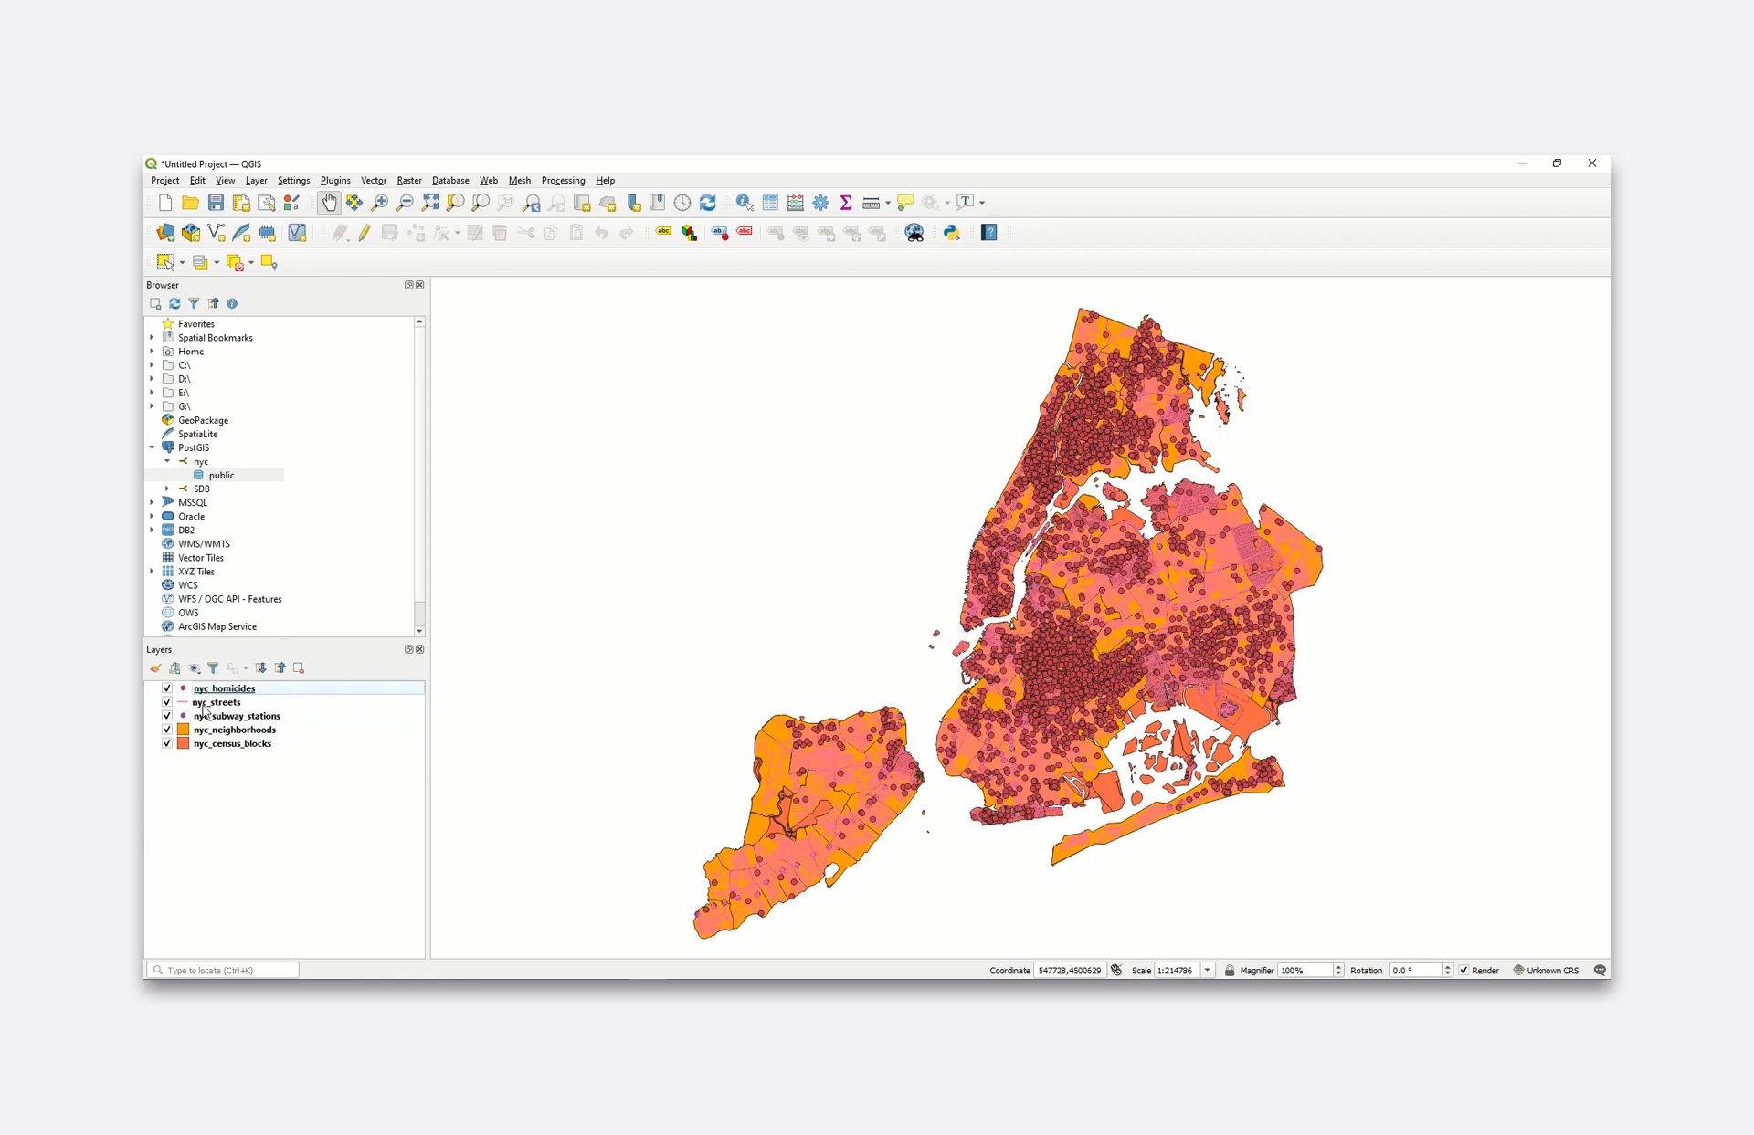This screenshot has height=1135, width=1754.
Task: Click Zoom Full extent icon
Action: click(x=430, y=203)
